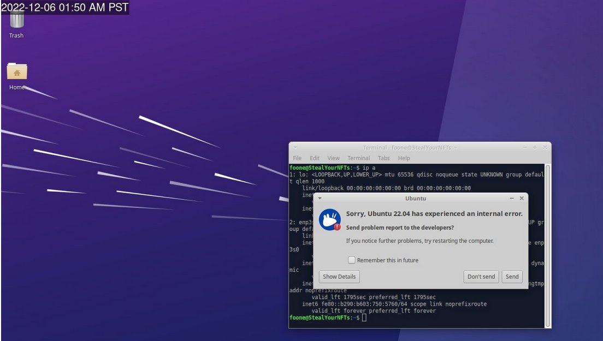The width and height of the screenshot is (603, 341).
Task: Minimize the Ubuntu error dialog
Action: click(x=511, y=199)
